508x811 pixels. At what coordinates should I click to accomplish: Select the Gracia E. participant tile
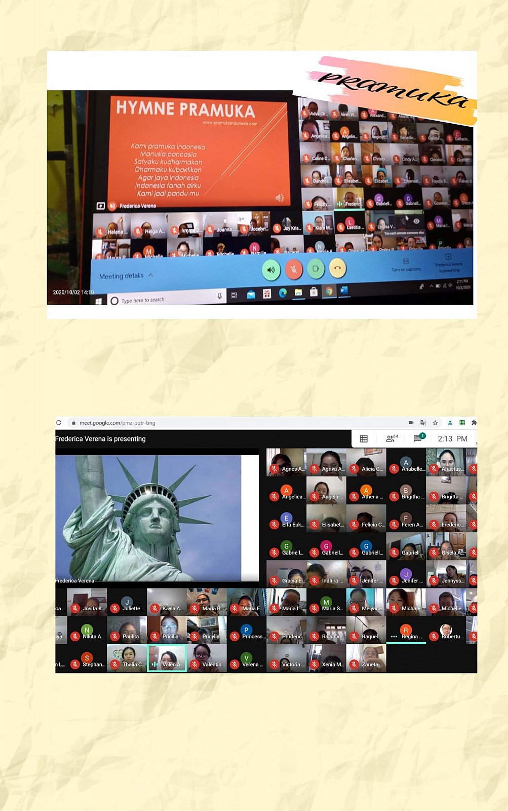286,574
